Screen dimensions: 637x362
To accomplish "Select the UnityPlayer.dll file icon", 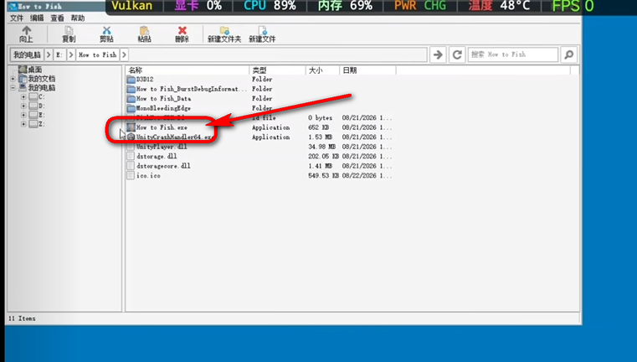I will [131, 147].
